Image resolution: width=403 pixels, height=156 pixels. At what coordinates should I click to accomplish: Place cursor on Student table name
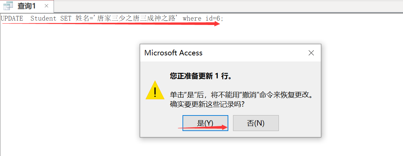tap(43, 19)
